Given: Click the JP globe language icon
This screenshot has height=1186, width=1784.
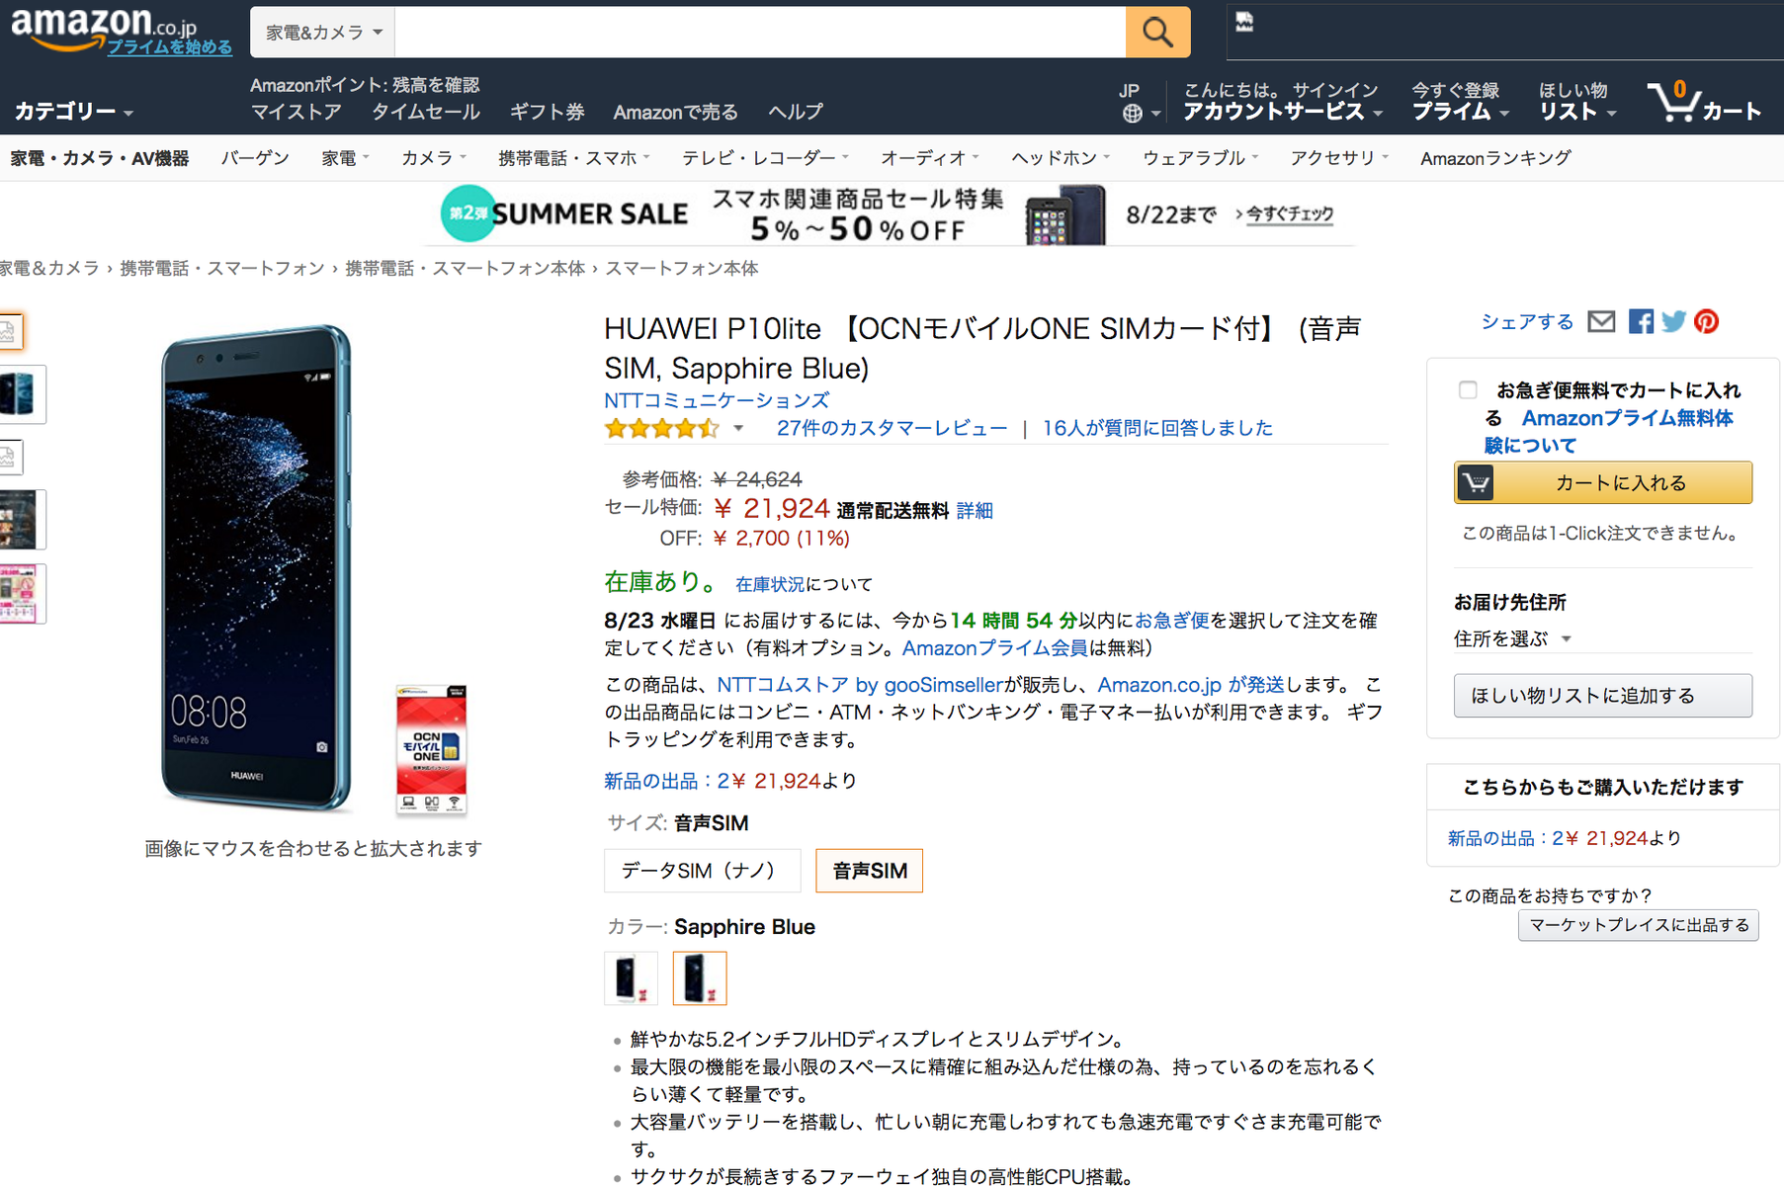Looking at the screenshot, I should (x=1132, y=113).
